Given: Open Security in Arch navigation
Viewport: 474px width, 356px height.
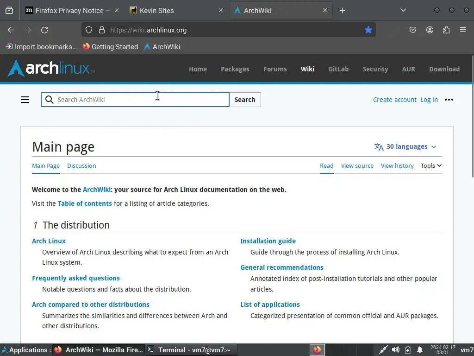Looking at the screenshot, I should tap(375, 69).
